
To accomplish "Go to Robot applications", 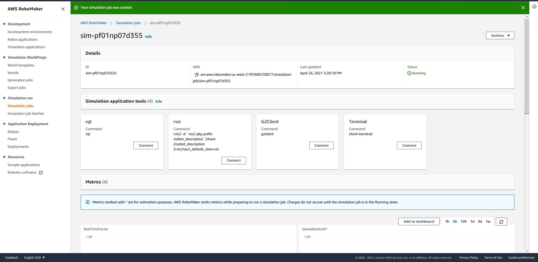I will point(22,40).
